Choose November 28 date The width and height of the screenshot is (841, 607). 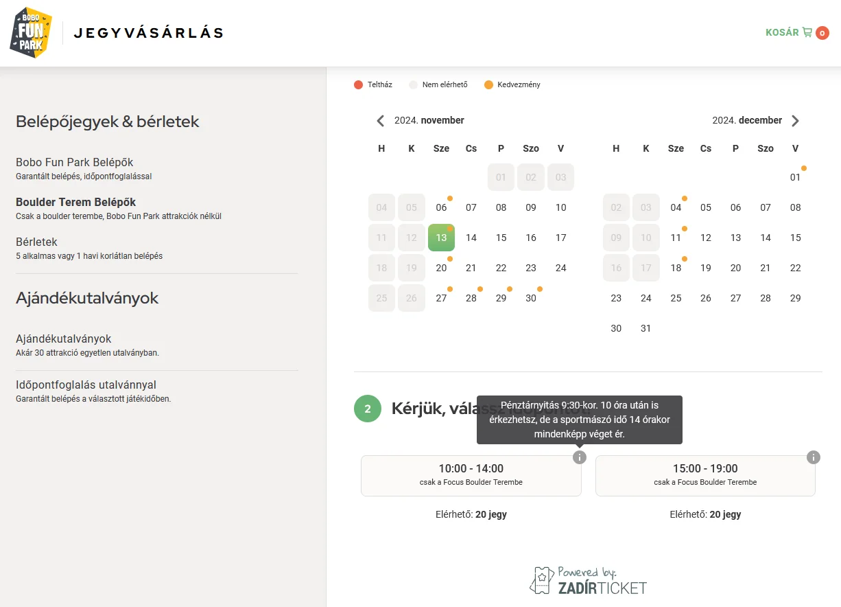point(471,298)
